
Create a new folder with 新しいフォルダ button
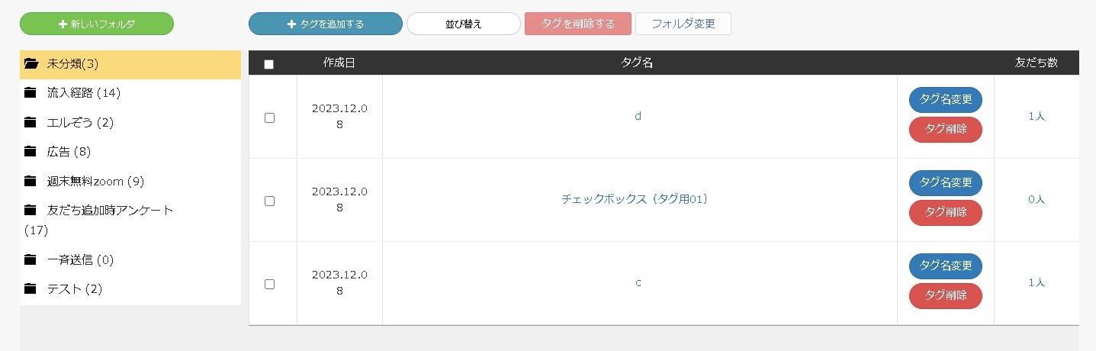[97, 24]
